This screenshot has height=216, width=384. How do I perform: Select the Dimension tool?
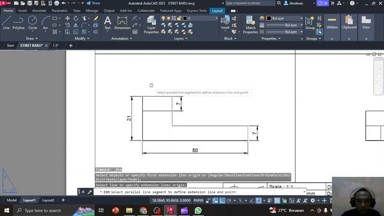pos(122,23)
